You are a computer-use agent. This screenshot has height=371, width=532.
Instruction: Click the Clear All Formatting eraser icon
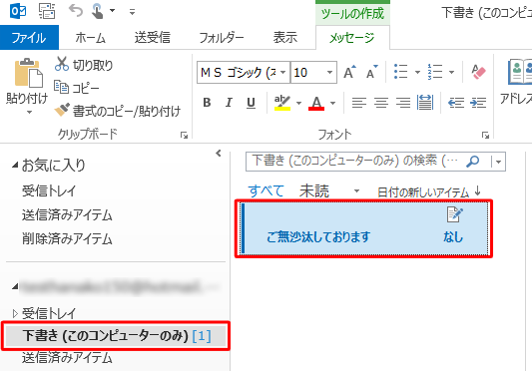(478, 72)
